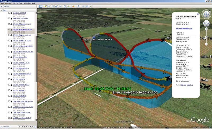This screenshot has height=129, width=212.
Task: Click the Add Placemark pushpin icon
Action: pyautogui.click(x=46, y=6)
